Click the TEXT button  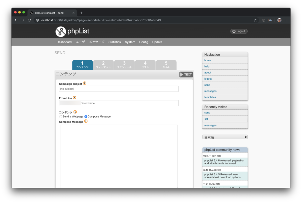tap(186, 74)
